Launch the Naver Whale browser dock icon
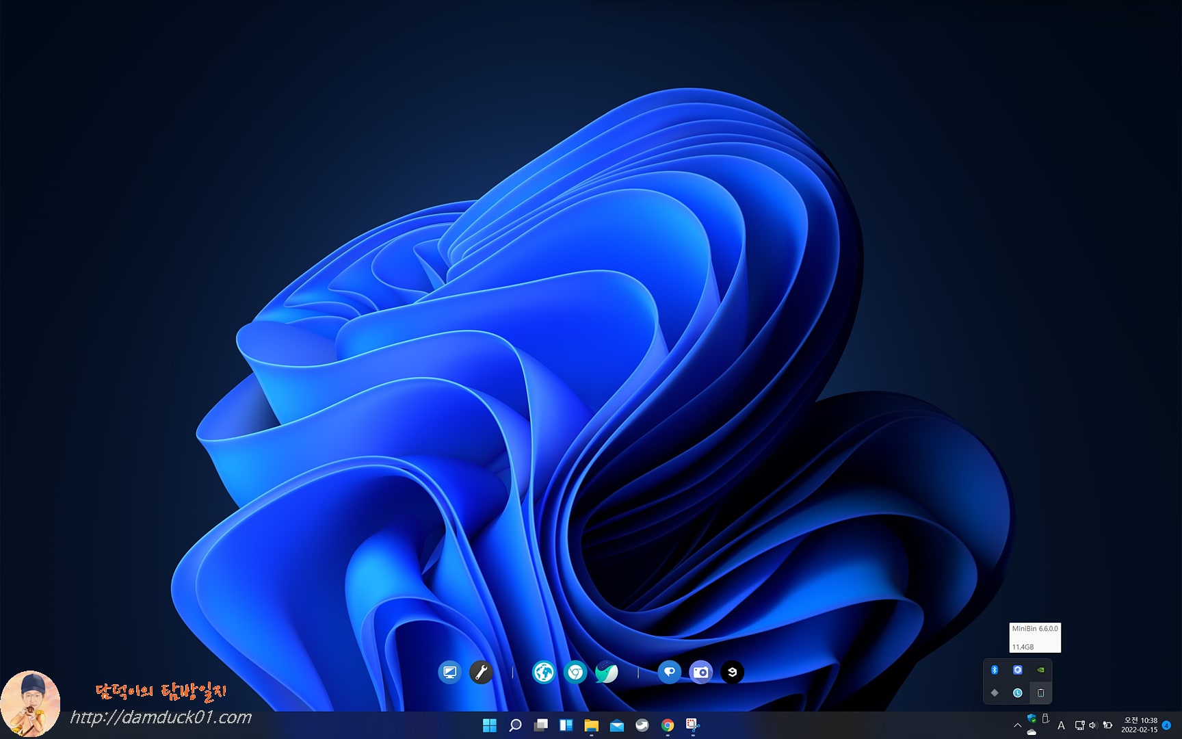The image size is (1182, 739). tap(607, 673)
